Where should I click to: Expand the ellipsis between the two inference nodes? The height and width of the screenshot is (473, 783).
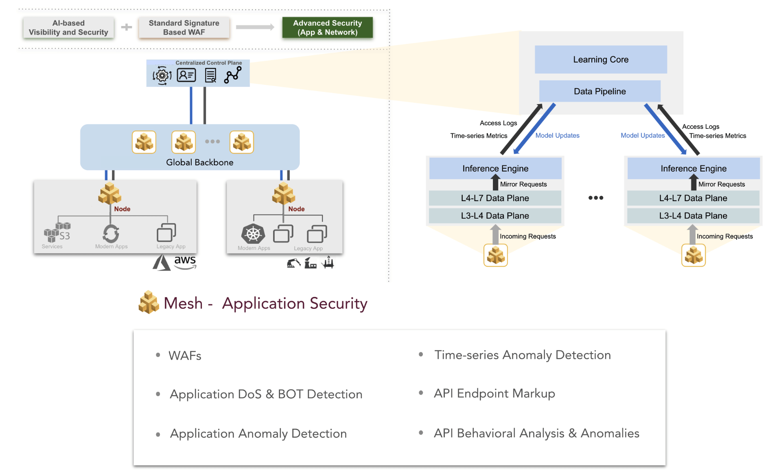(x=595, y=198)
